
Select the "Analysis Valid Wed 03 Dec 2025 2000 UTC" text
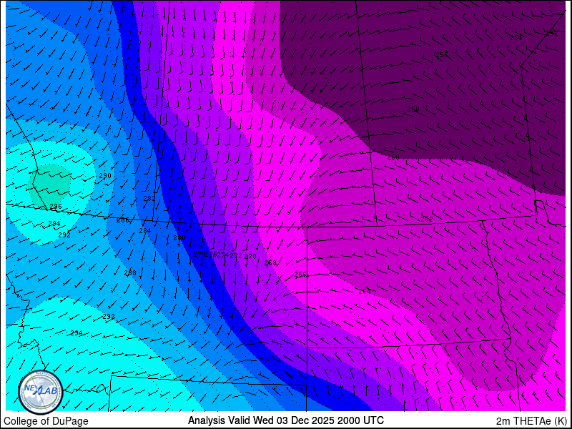(x=285, y=420)
